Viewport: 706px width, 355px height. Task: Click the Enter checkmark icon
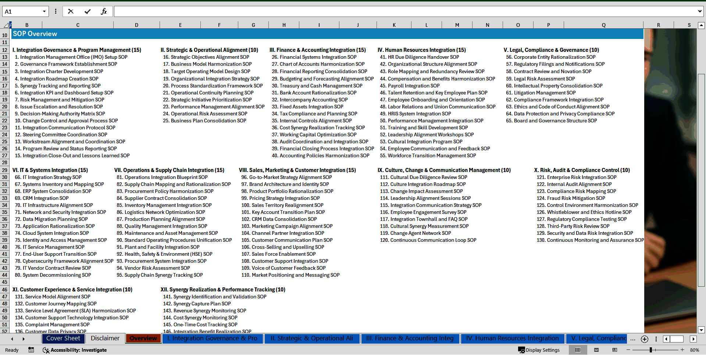pos(87,11)
